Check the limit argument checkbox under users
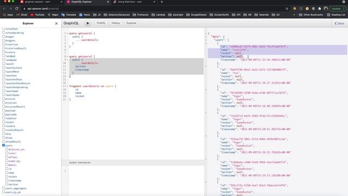This screenshot has width=348, height=196. click(7, 153)
